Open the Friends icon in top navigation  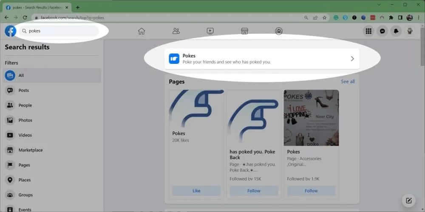coord(176,31)
